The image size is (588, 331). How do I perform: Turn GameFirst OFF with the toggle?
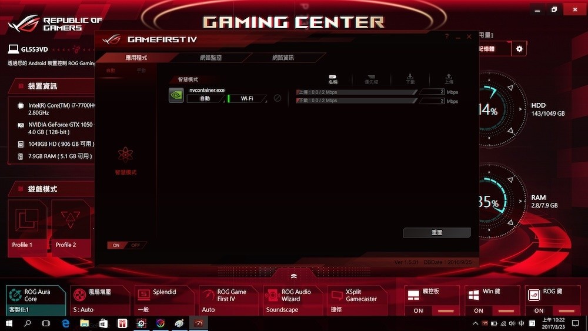(135, 245)
